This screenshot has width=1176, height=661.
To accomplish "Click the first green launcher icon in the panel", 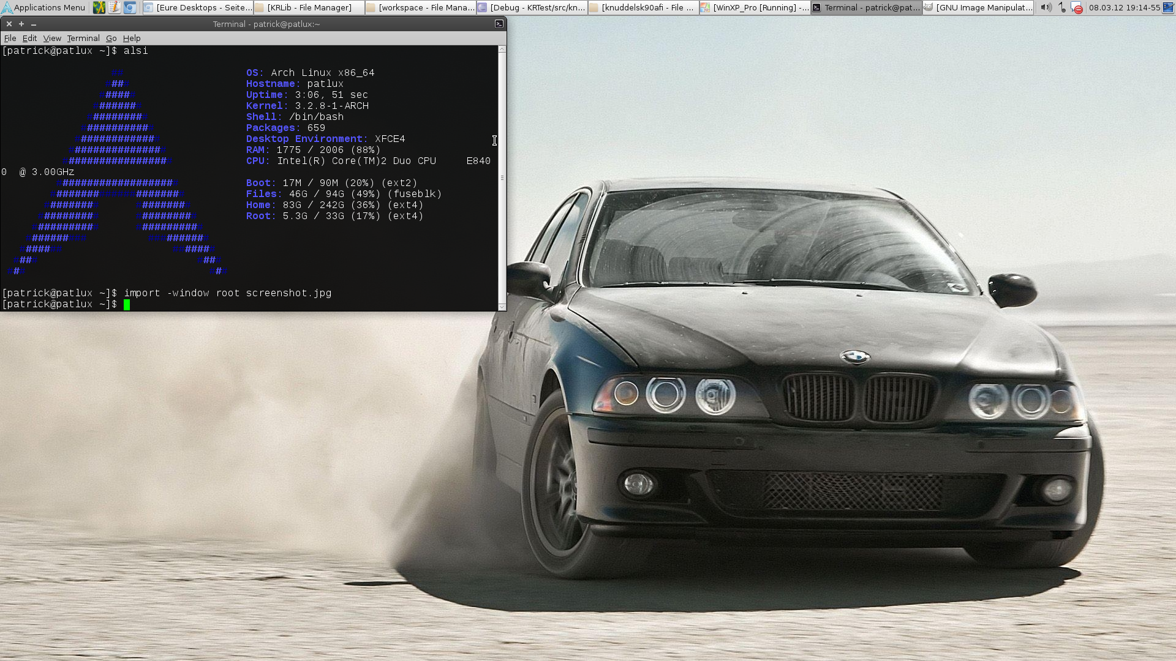I will click(x=99, y=7).
